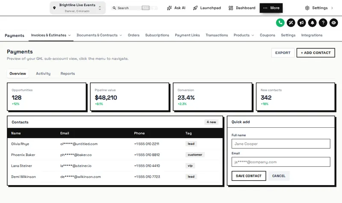Click Cancel in Quick add
This screenshot has height=203, width=342.
click(x=279, y=176)
